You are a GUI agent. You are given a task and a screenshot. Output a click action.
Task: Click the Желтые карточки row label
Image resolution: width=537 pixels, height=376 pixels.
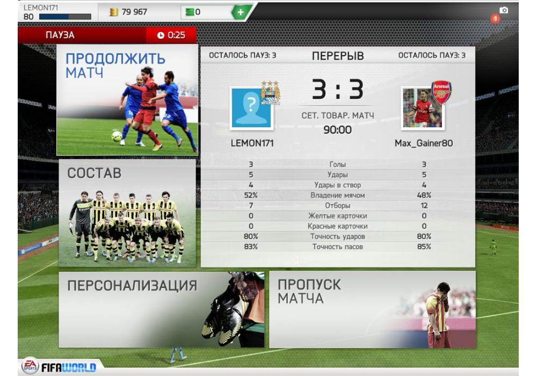point(338,216)
